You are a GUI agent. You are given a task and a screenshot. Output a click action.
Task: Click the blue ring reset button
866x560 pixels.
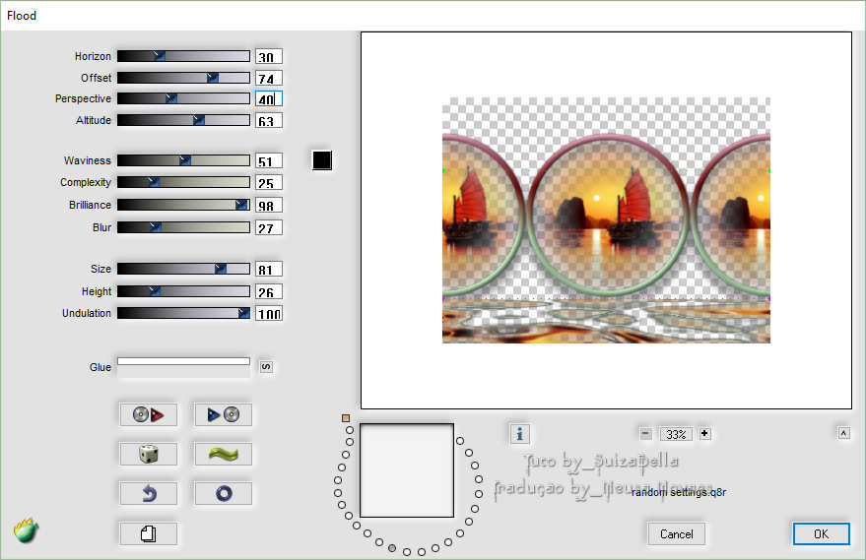pyautogui.click(x=223, y=493)
